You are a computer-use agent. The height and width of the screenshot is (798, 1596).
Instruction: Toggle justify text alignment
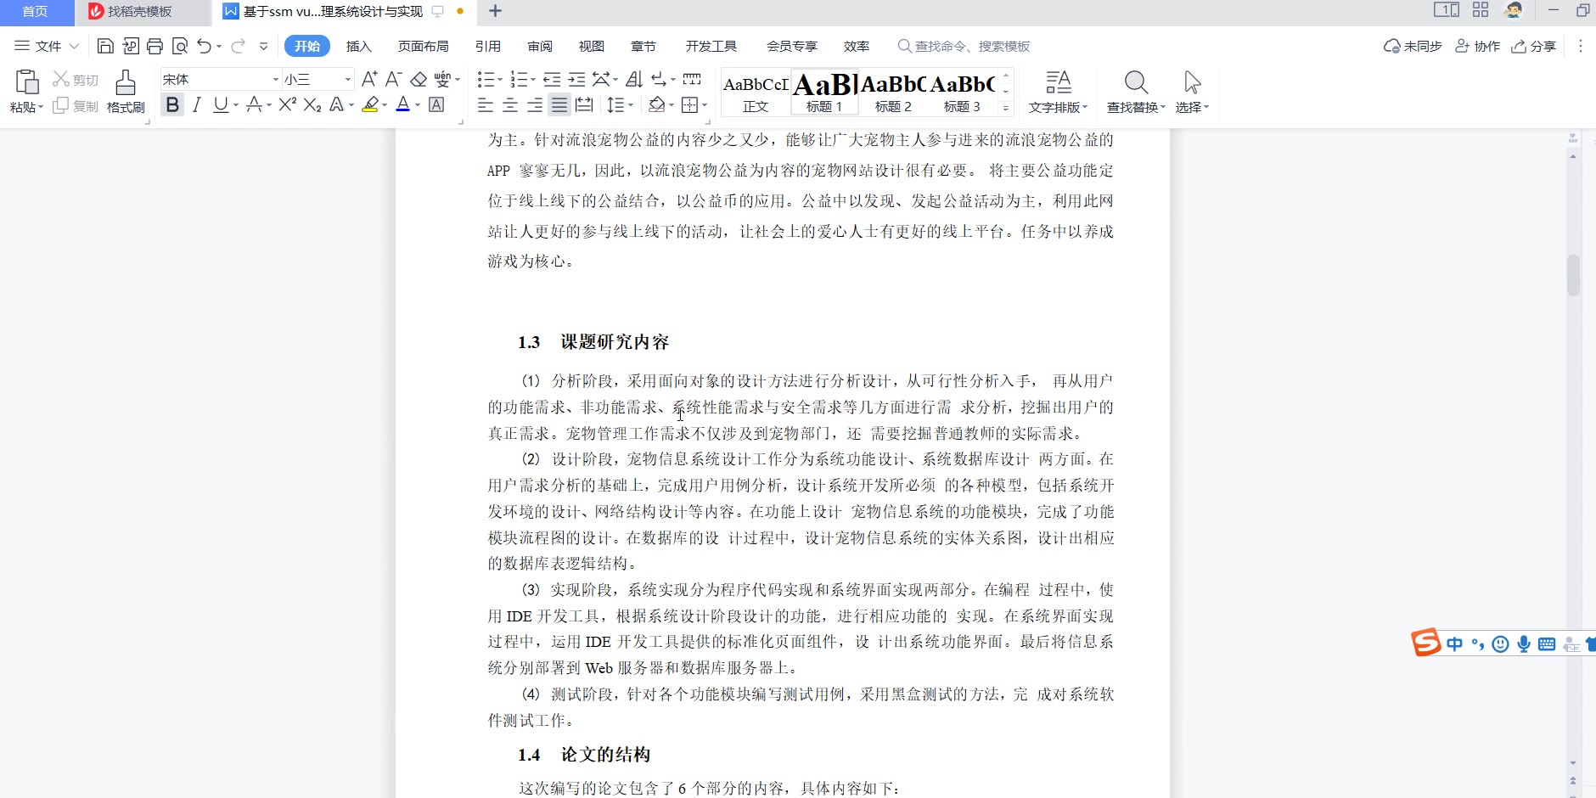559,104
